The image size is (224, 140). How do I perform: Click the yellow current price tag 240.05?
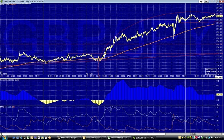[219, 16]
